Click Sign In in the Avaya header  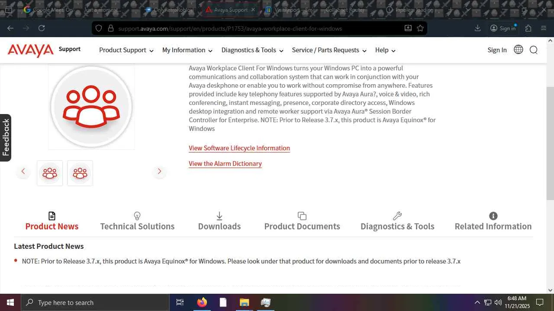tap(497, 50)
